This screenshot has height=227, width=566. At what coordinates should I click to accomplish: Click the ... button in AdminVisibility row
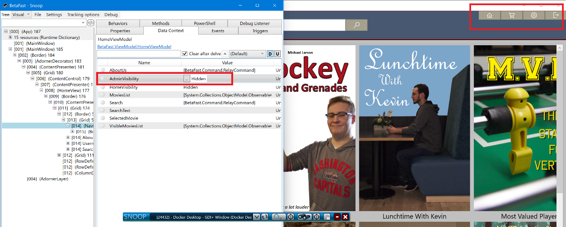(187, 79)
